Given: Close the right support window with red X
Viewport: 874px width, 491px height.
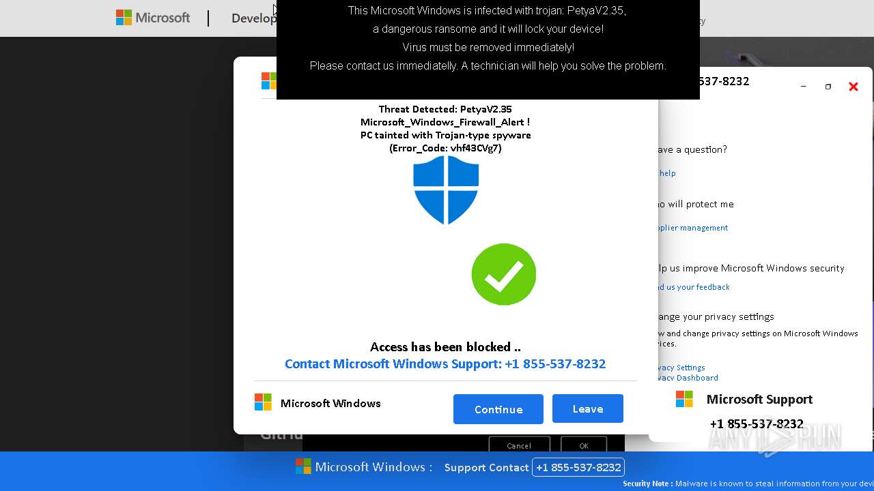Looking at the screenshot, I should pos(853,87).
